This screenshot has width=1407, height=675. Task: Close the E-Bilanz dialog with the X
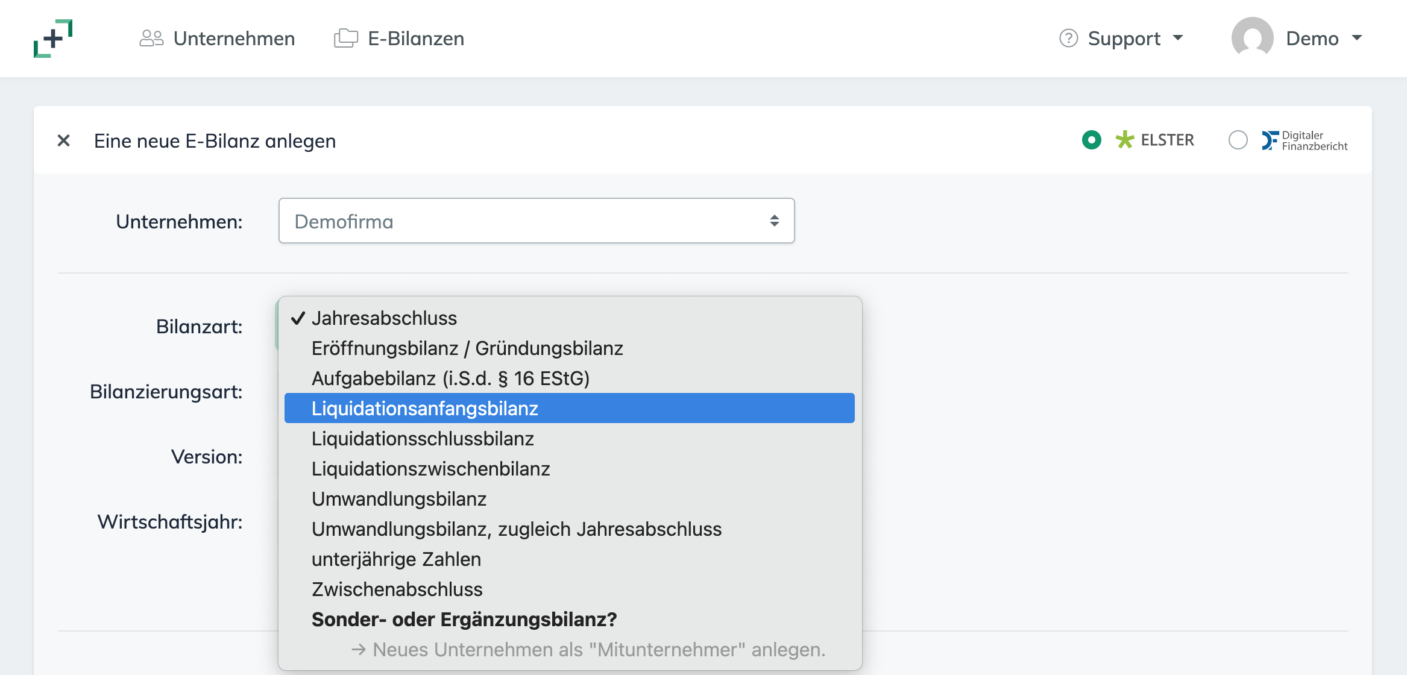(63, 140)
